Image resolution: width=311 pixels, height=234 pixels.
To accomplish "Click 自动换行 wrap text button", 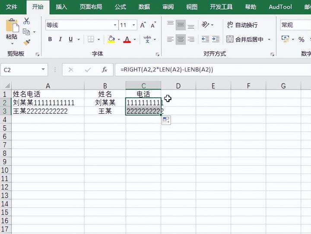I will 242,25.
